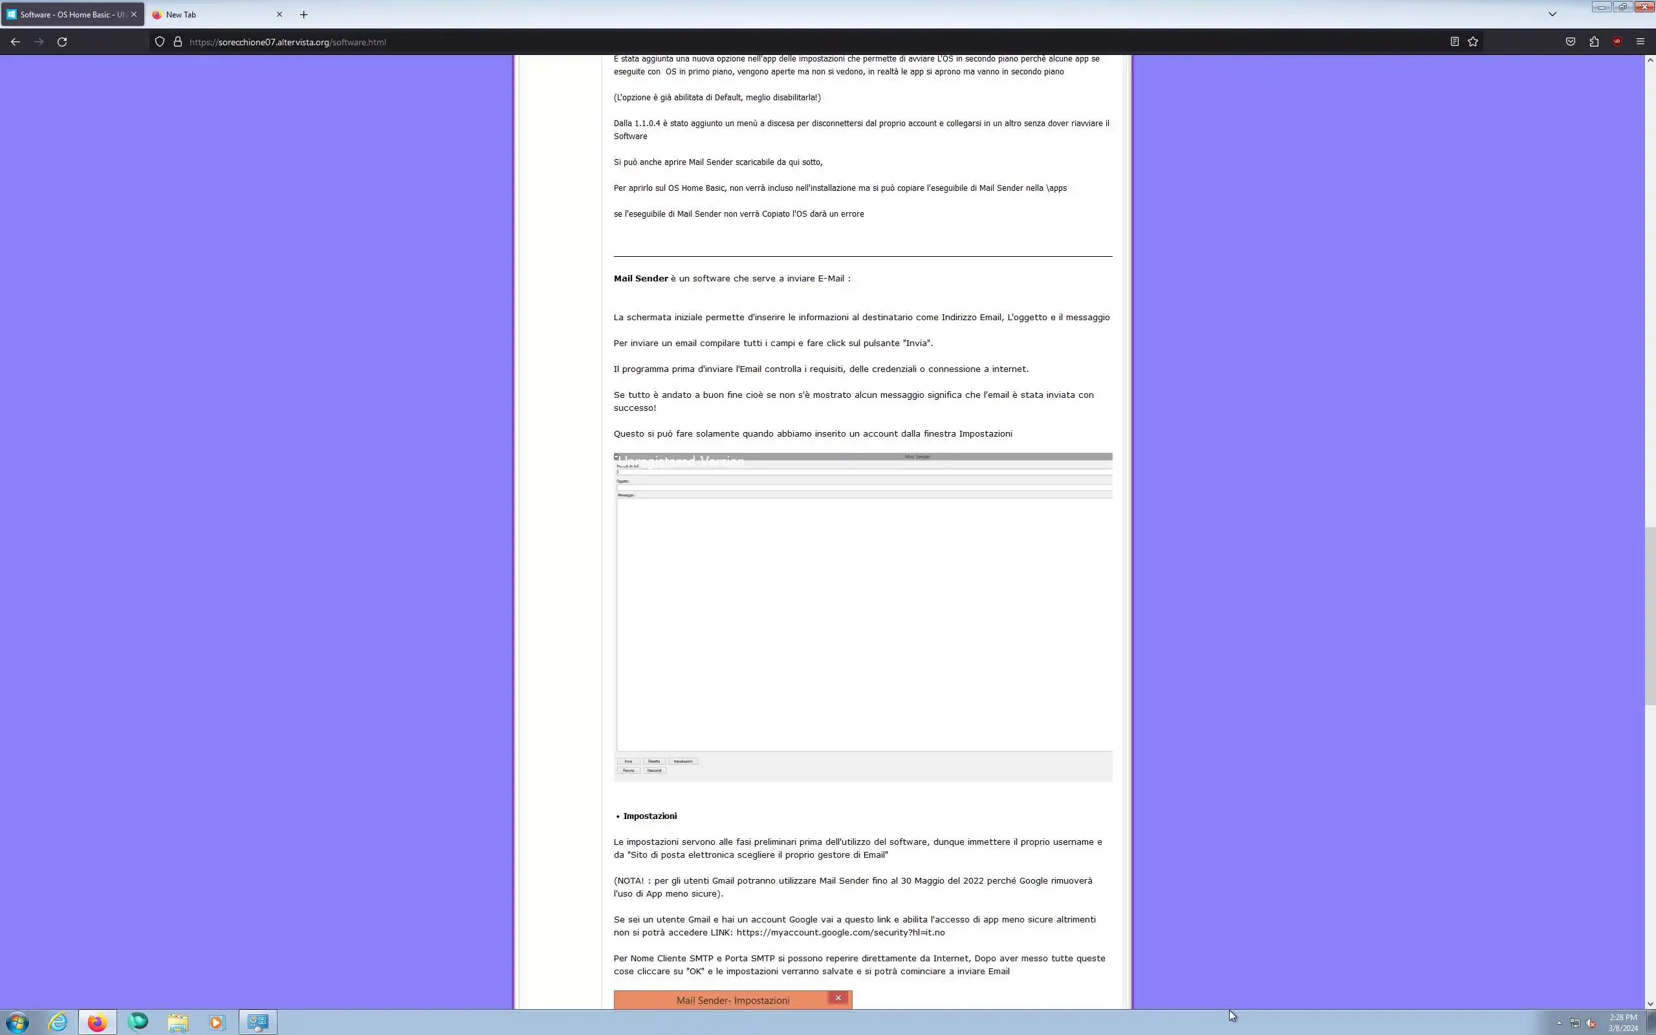Bookmark this page with star icon

pyautogui.click(x=1472, y=42)
